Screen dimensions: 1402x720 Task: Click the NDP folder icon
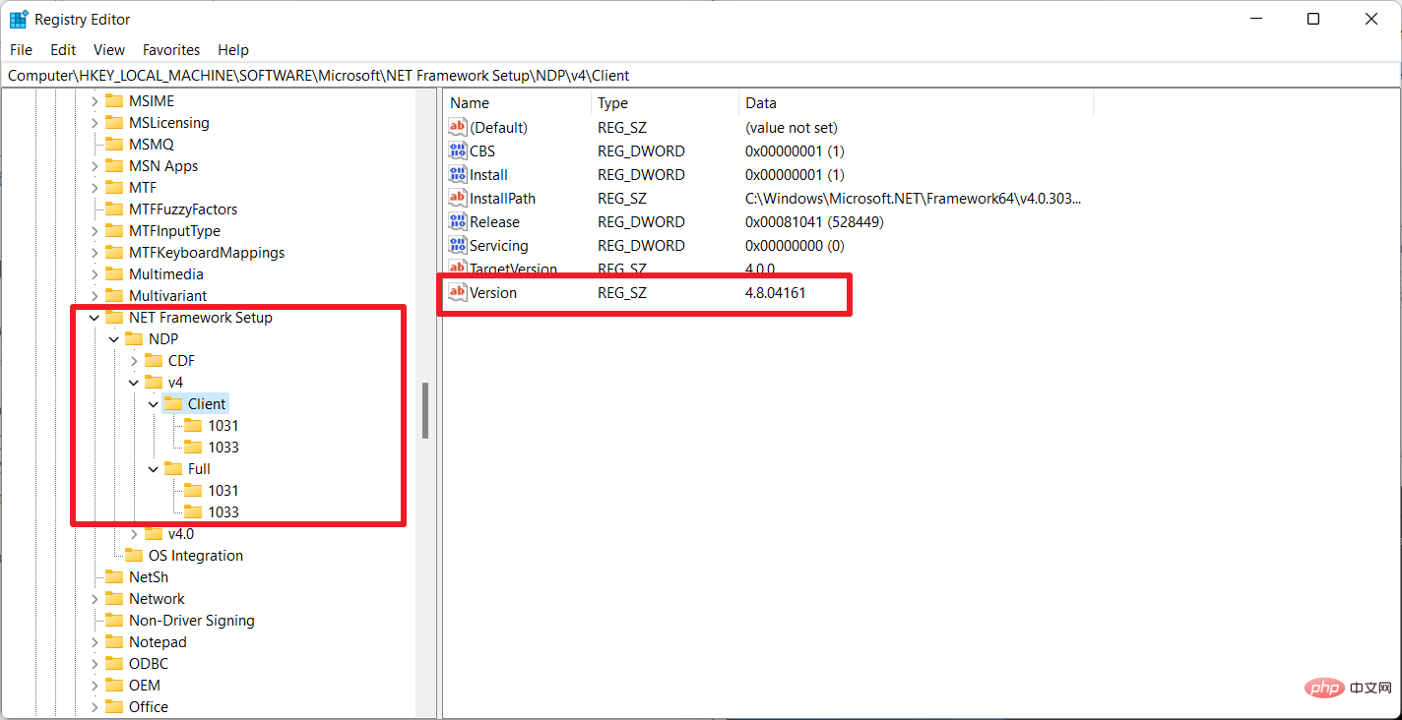134,338
